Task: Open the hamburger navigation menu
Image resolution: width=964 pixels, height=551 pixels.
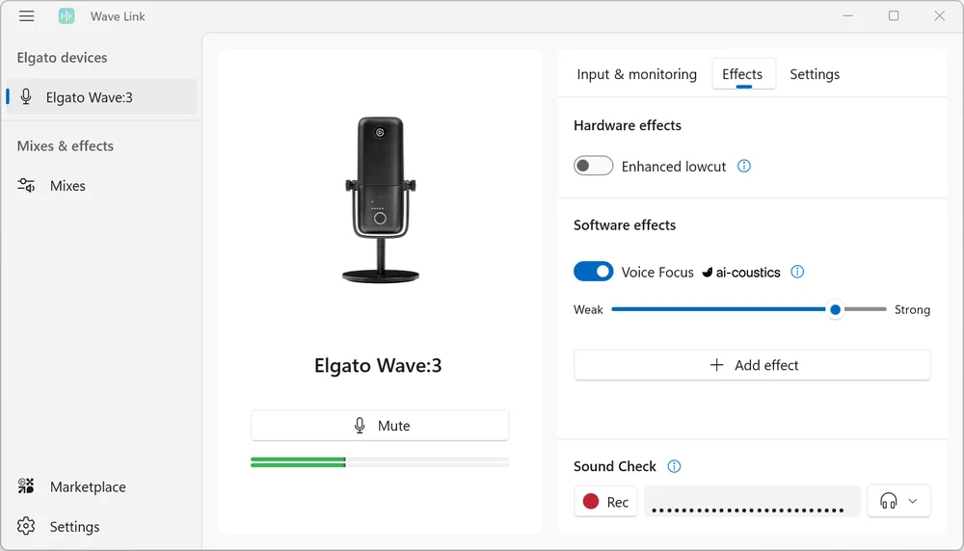Action: tap(26, 16)
